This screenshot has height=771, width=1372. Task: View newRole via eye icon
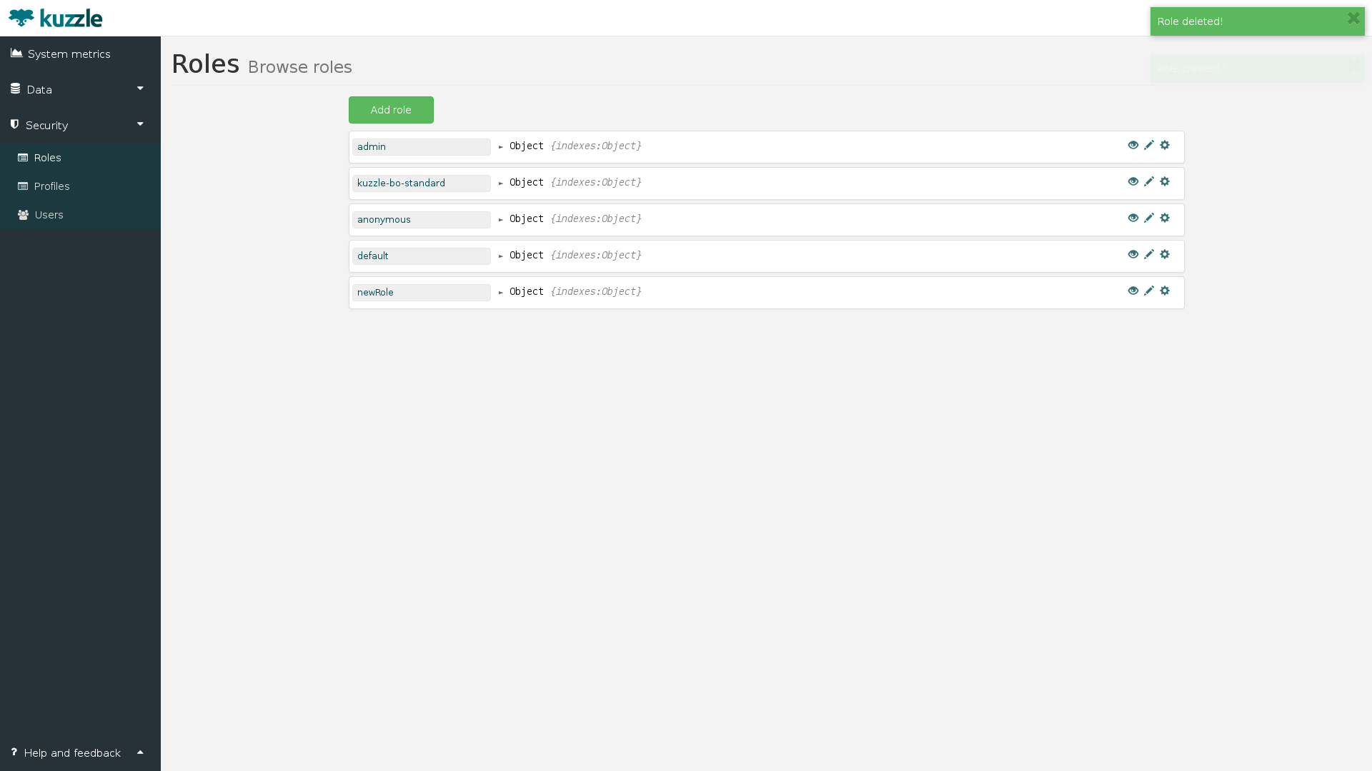pyautogui.click(x=1133, y=291)
